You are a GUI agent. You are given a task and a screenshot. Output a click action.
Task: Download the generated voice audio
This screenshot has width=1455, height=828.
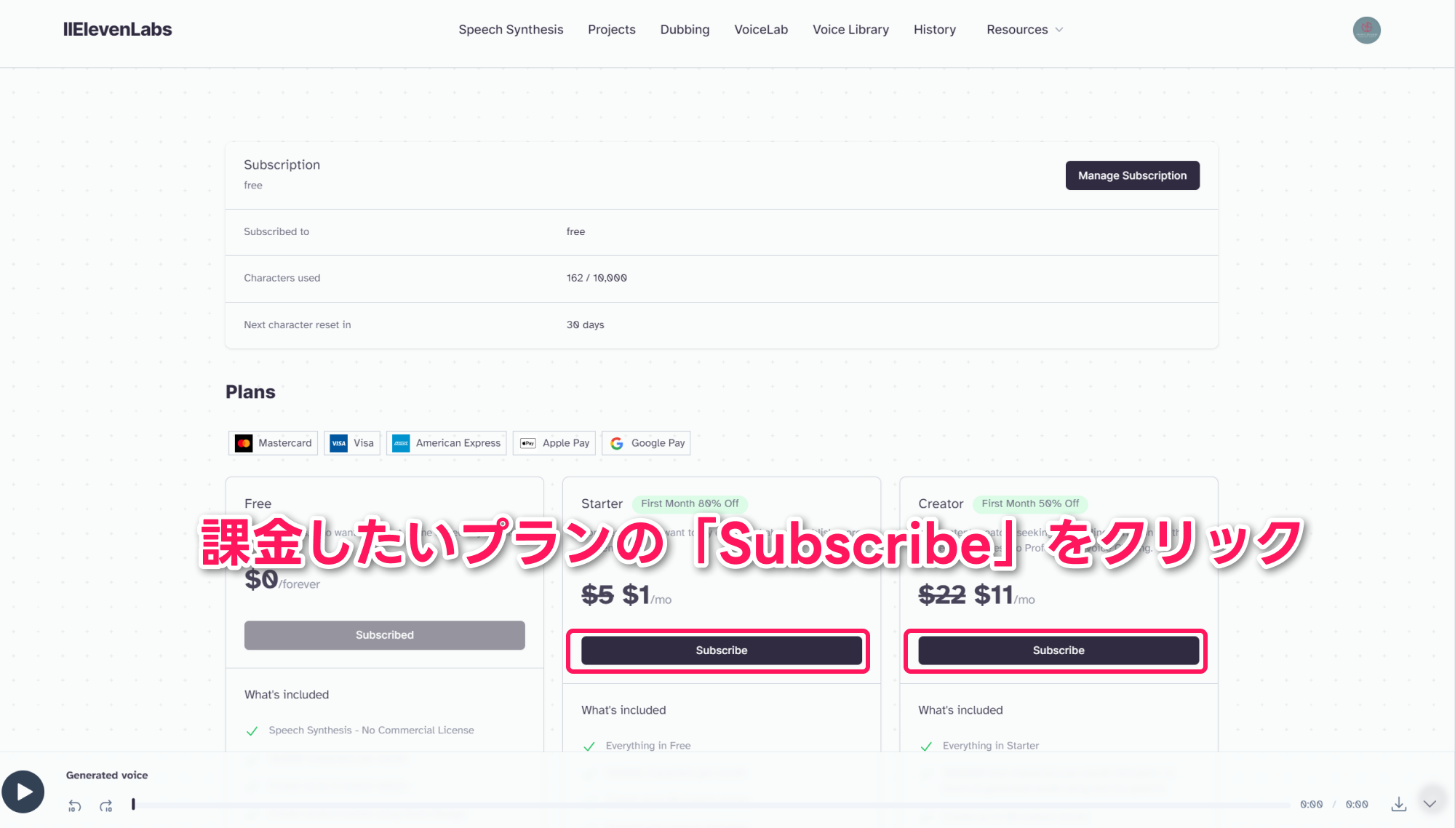pyautogui.click(x=1398, y=804)
